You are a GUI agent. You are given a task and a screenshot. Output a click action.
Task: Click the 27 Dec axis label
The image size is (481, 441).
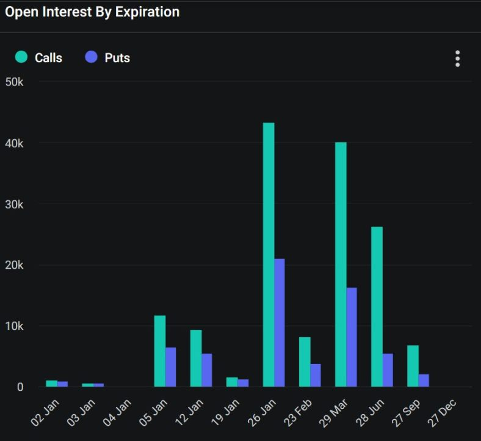(442, 413)
